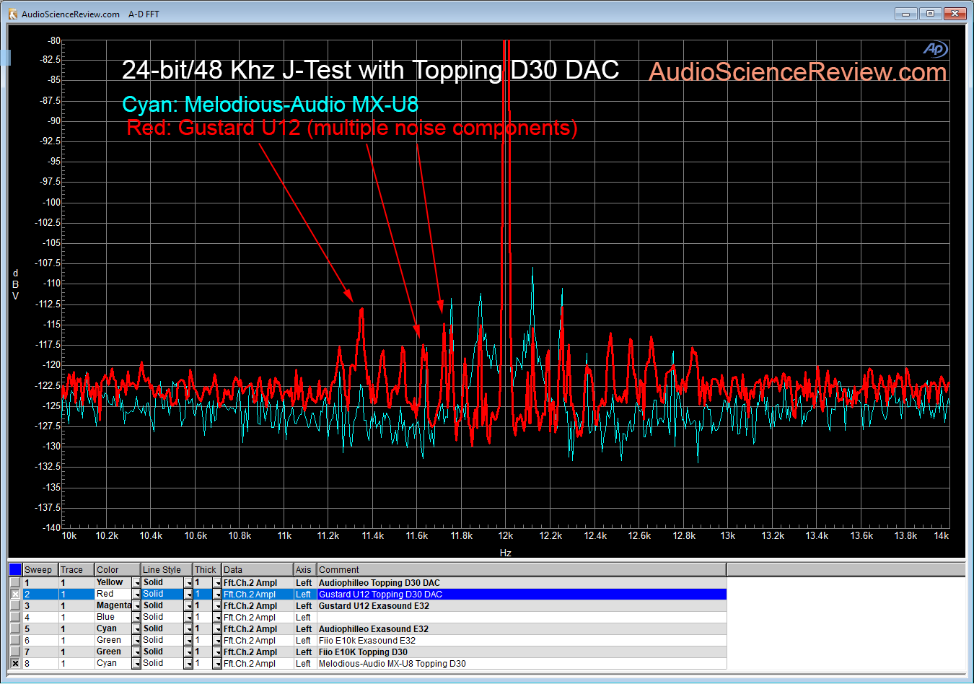
Task: Open line style dropdown for sweep 5
Action: 188,629
